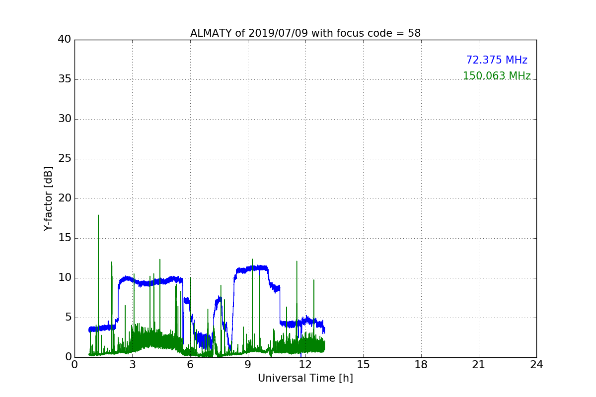596x397 pixels.
Task: Click the y-axis tick label 25
Action: click(65, 159)
